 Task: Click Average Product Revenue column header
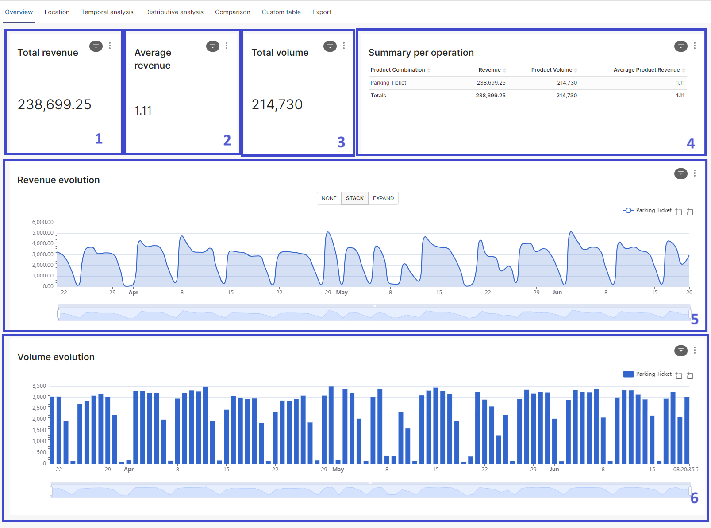point(646,70)
